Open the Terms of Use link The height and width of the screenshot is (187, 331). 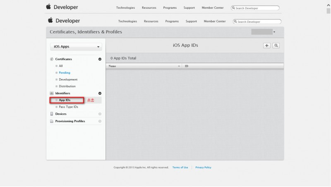(180, 168)
